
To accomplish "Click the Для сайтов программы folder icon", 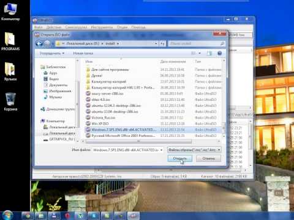I will click(88, 70).
